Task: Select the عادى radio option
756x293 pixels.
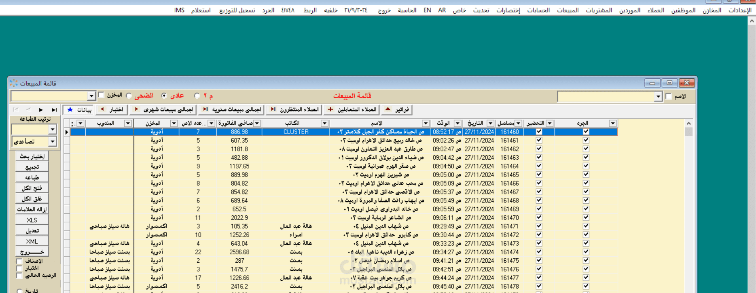Action: pos(164,96)
